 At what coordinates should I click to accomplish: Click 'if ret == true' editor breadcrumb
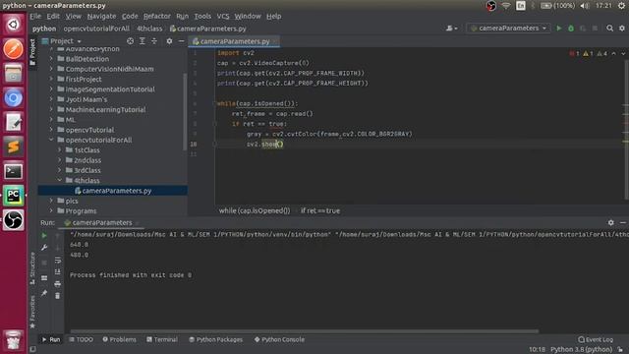[320, 210]
